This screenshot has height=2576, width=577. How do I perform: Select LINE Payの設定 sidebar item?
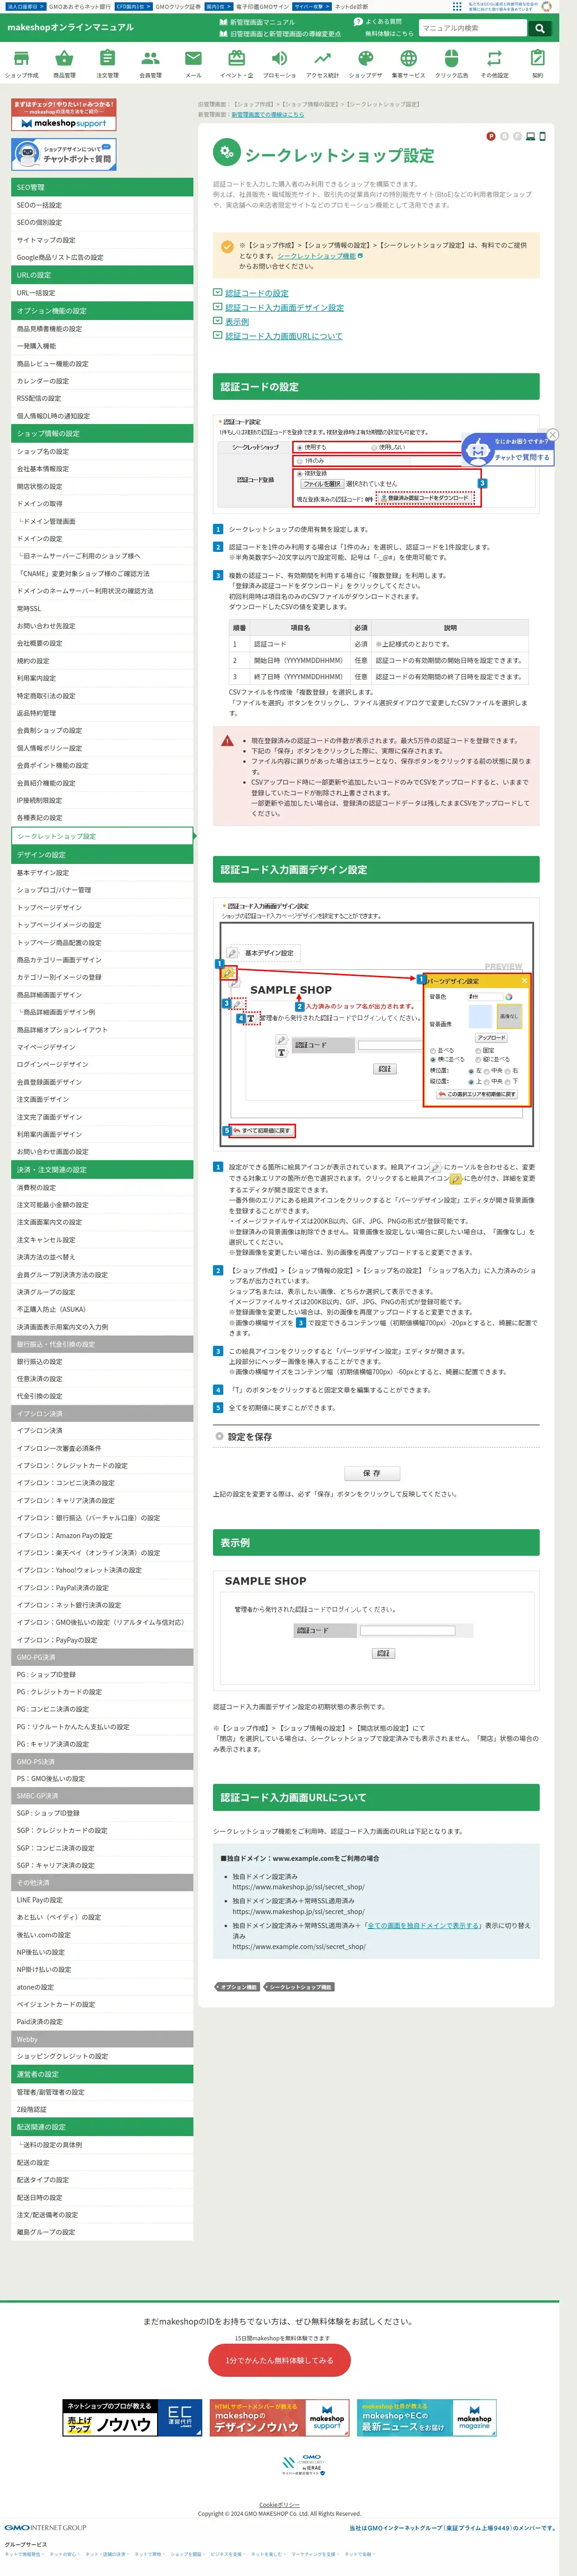tap(102, 1900)
